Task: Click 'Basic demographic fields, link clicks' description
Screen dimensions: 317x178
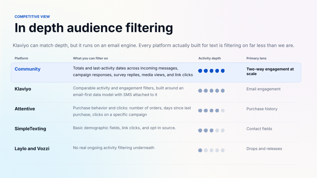Action: (124, 128)
